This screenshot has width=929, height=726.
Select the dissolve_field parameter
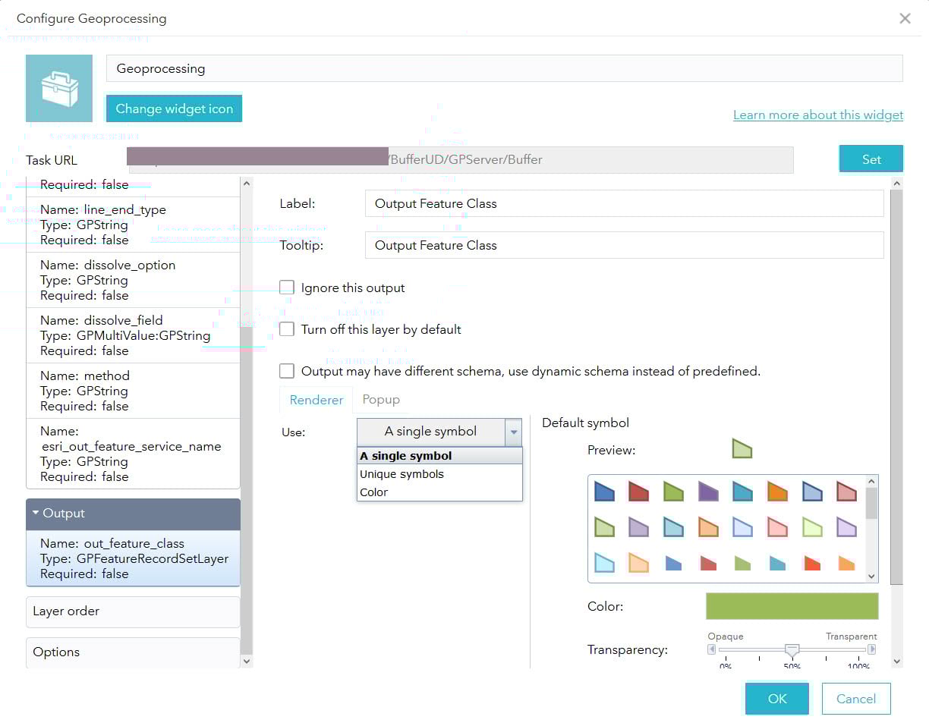[x=133, y=335]
